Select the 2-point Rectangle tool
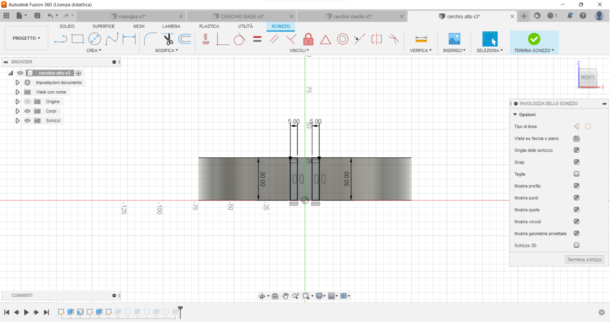 78,39
